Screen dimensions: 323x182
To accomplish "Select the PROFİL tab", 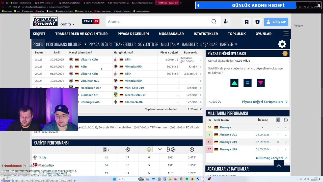I will pos(38,44).
